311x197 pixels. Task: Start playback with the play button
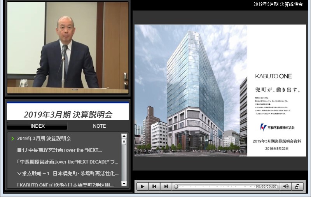click(x=142, y=186)
